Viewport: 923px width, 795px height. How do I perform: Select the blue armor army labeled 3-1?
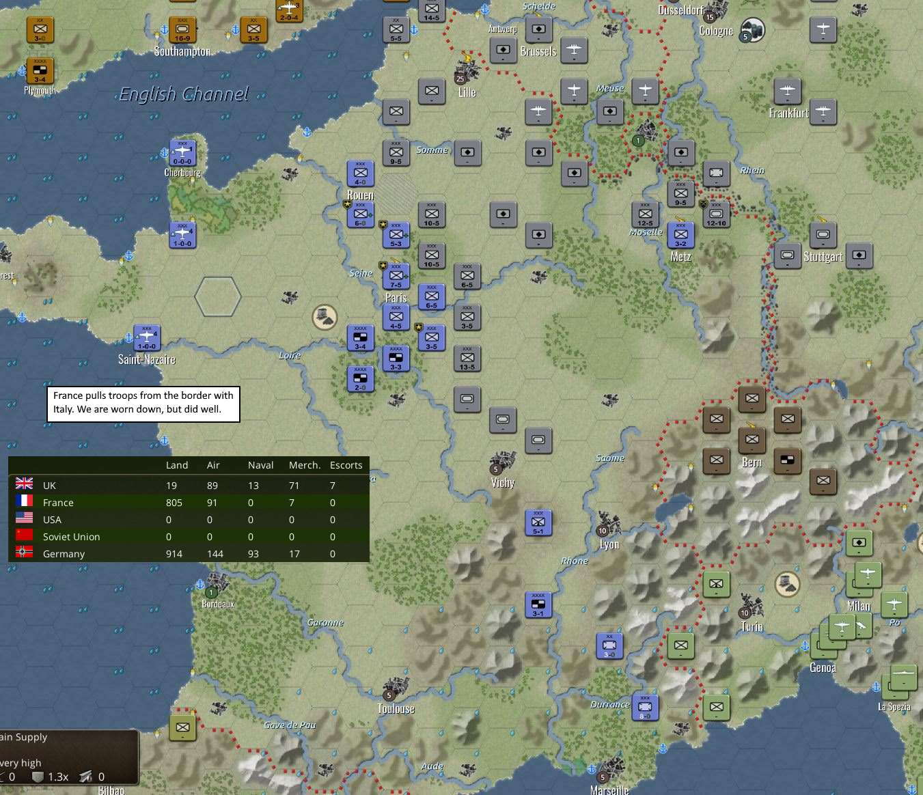click(538, 604)
